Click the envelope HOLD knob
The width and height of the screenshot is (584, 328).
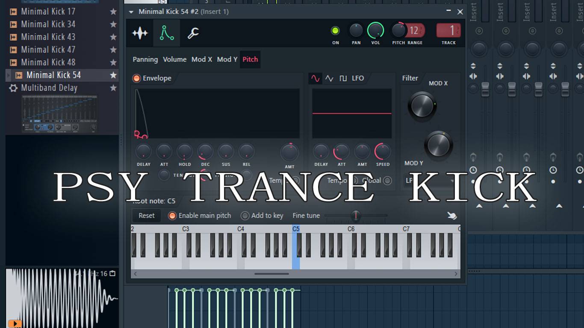click(x=185, y=152)
